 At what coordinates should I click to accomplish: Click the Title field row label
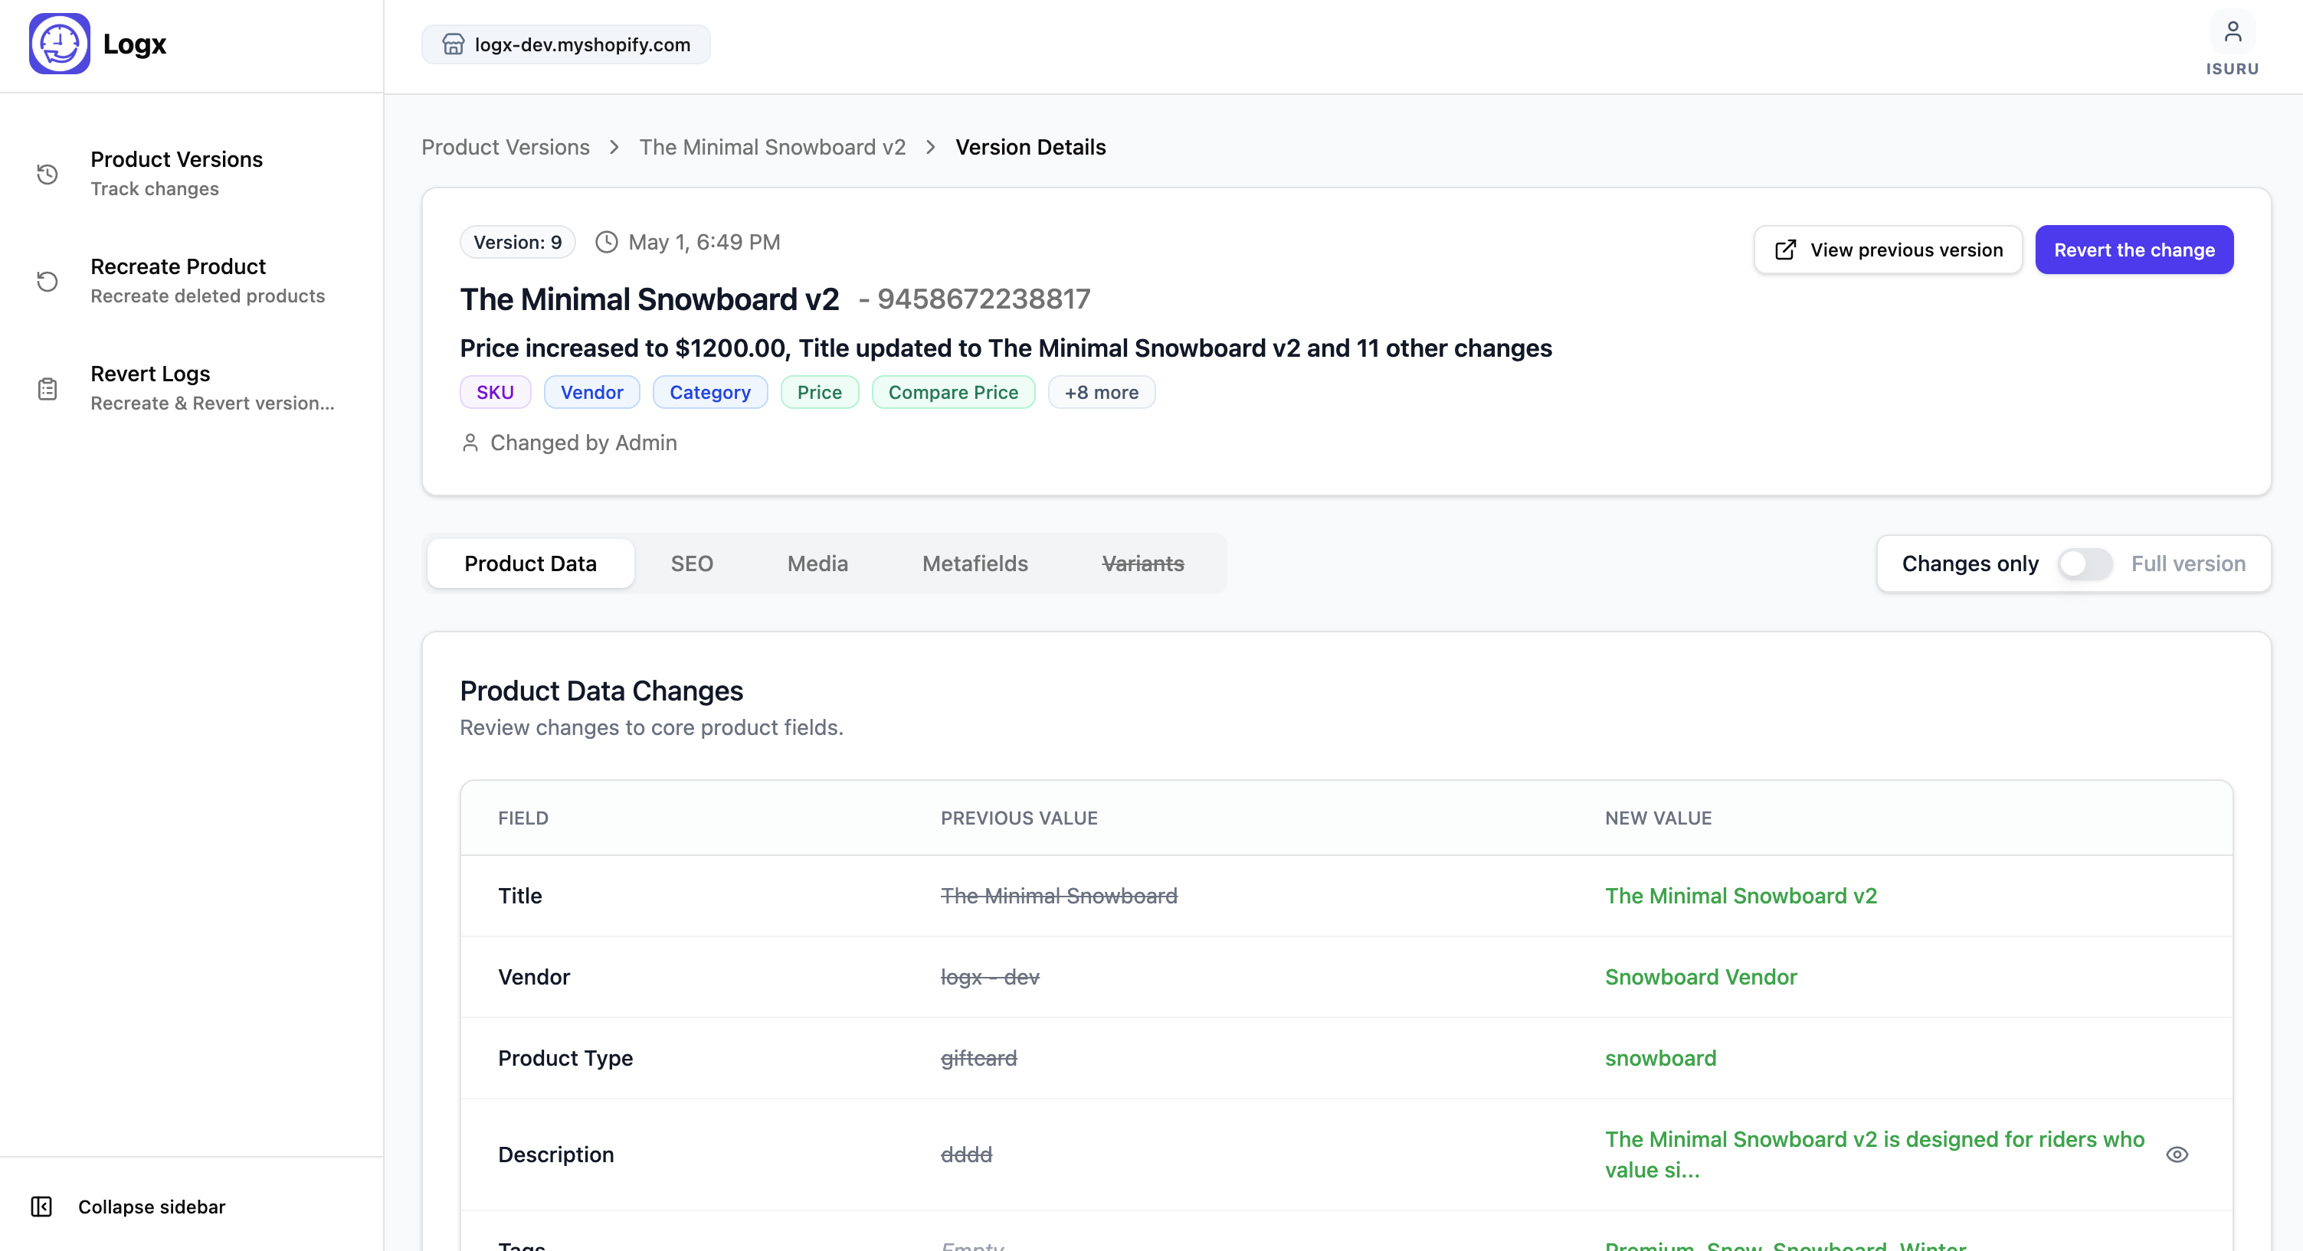click(x=520, y=895)
